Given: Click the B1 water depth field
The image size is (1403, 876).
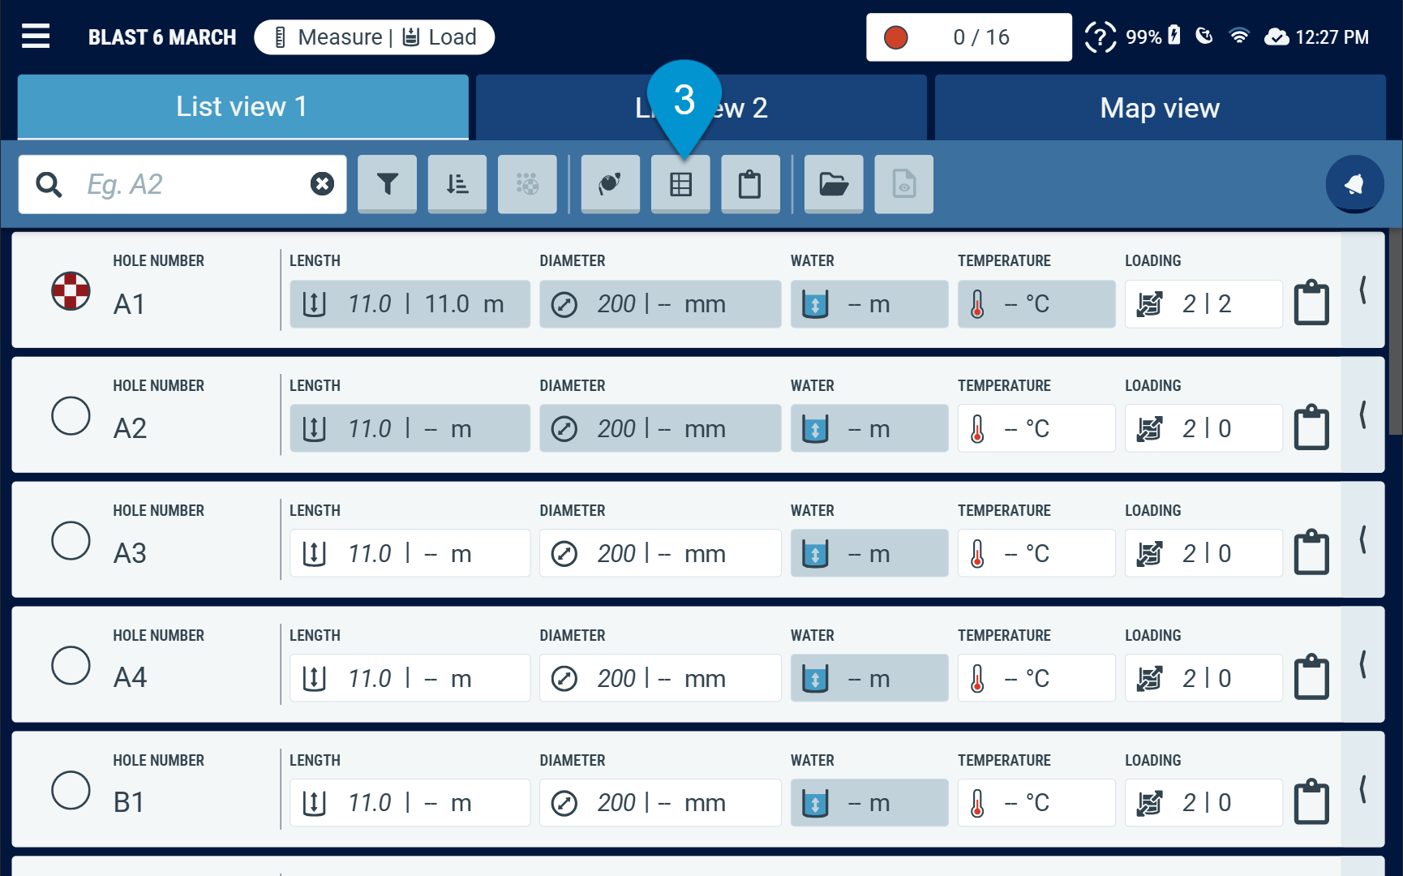Looking at the screenshot, I should (869, 803).
